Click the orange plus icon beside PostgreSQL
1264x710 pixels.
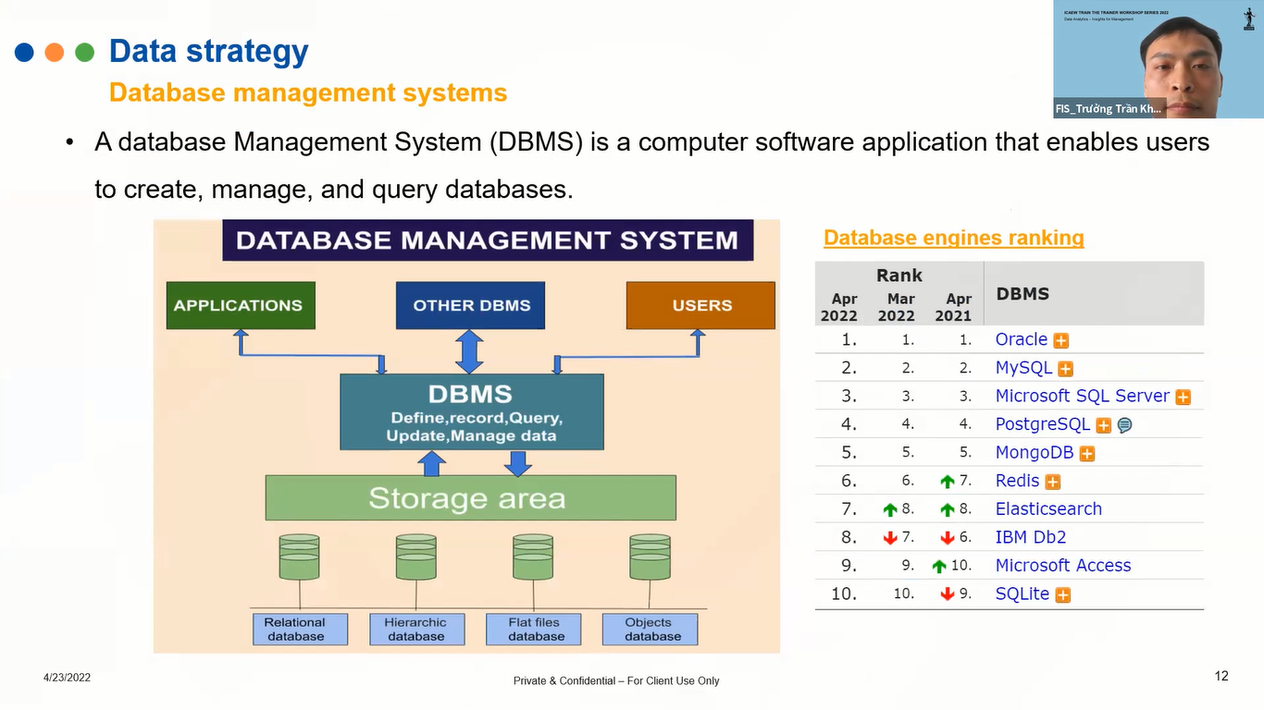click(x=1104, y=425)
